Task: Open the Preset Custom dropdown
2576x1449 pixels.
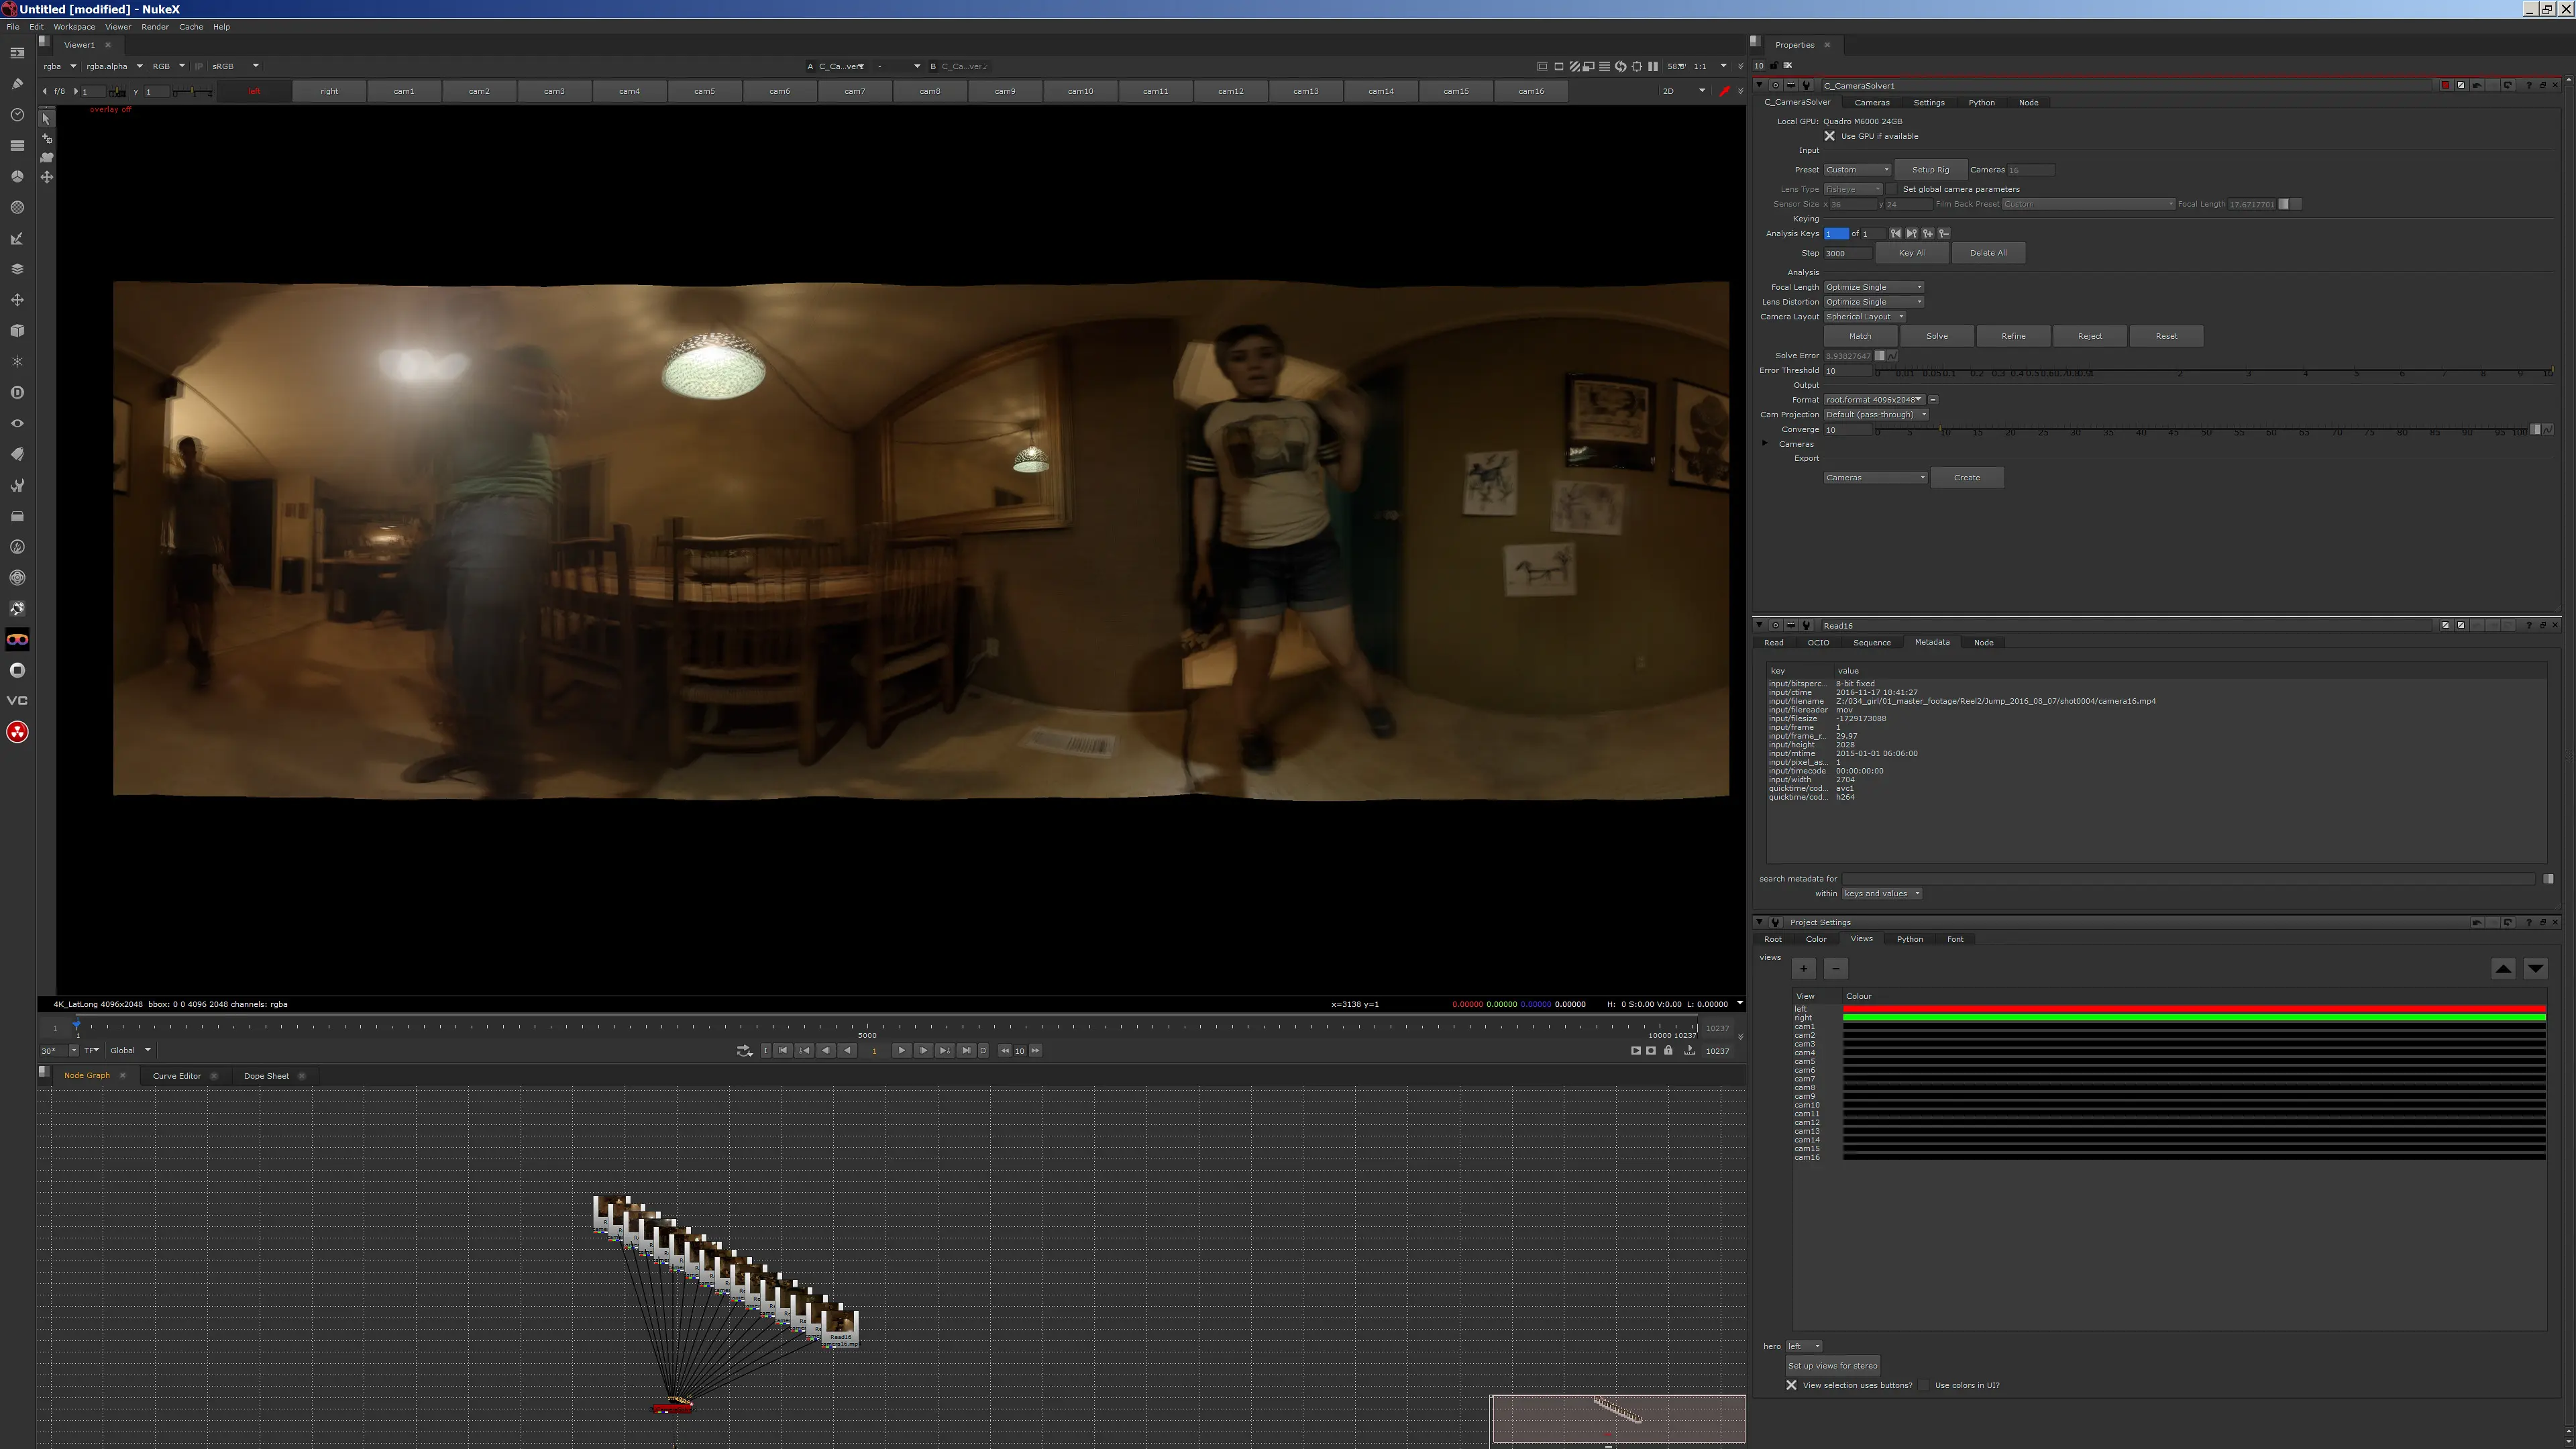Action: click(1857, 170)
